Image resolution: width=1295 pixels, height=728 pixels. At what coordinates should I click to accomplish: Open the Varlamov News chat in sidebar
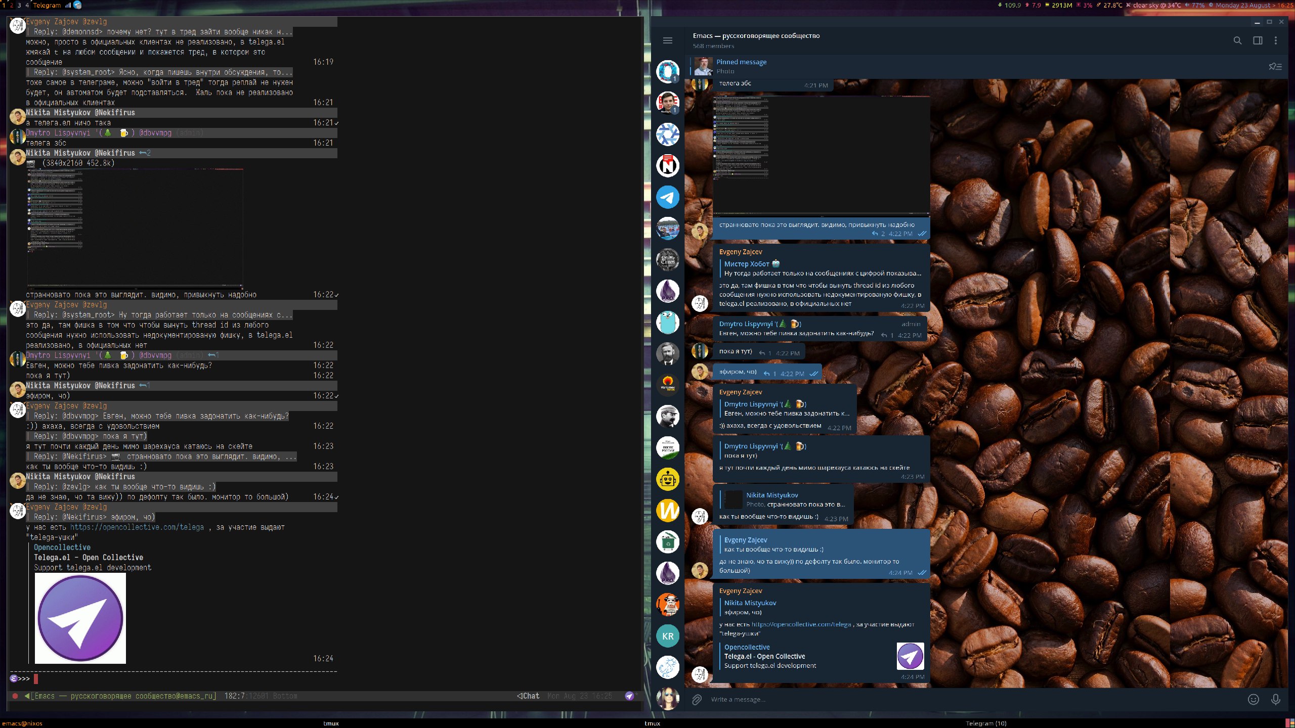coord(668,385)
